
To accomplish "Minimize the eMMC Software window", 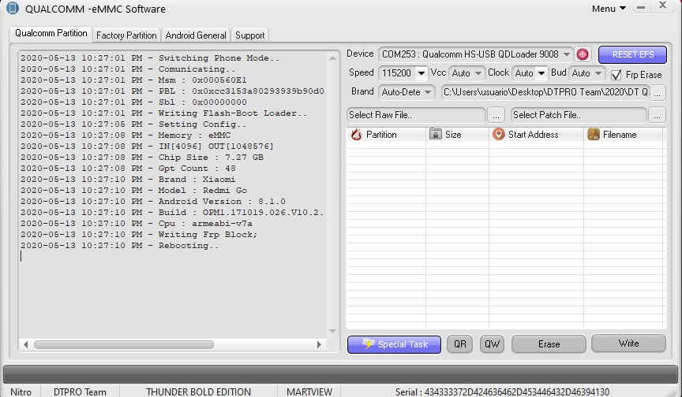I will [641, 7].
